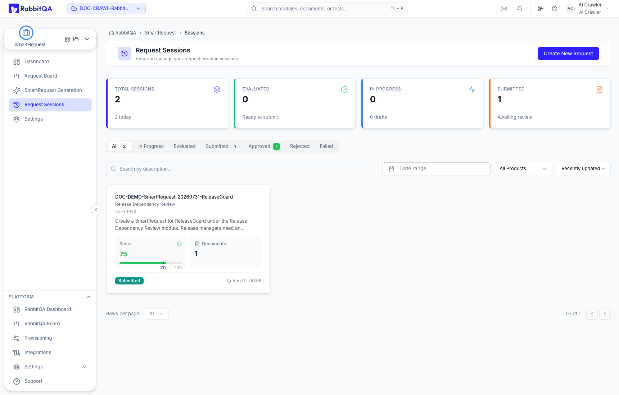Open Support in platform menu

[50, 381]
